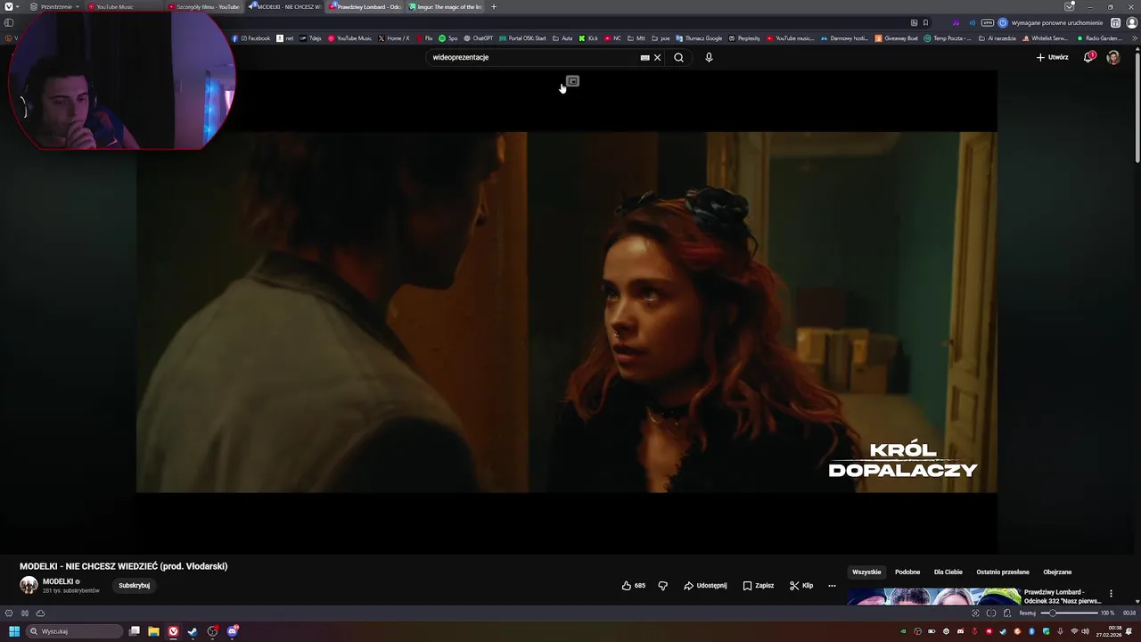Open the ChatGPT bookmark
Viewport: 1141px width, 642px height.
coord(479,38)
